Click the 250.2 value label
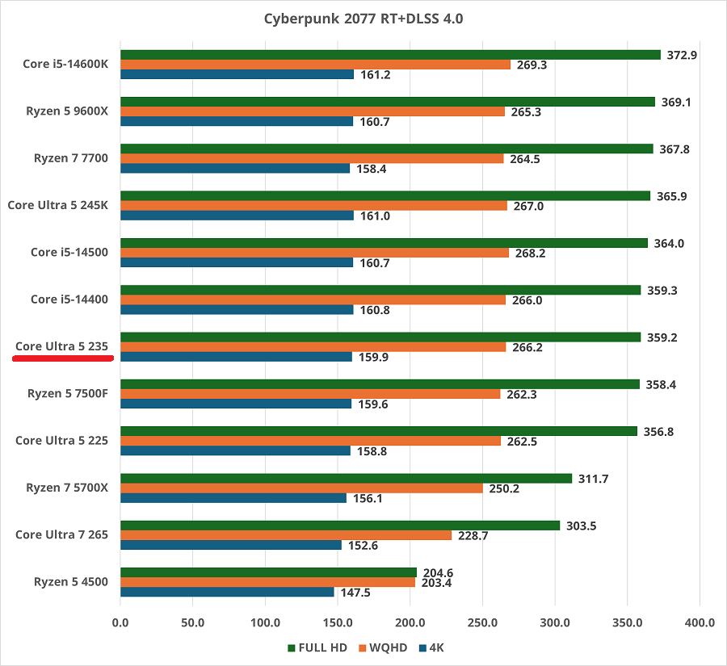727x666 pixels. point(504,489)
